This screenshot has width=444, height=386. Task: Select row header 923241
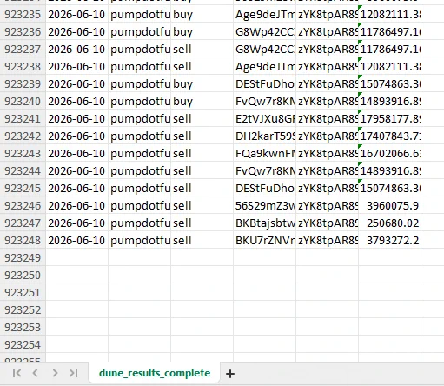pos(23,118)
